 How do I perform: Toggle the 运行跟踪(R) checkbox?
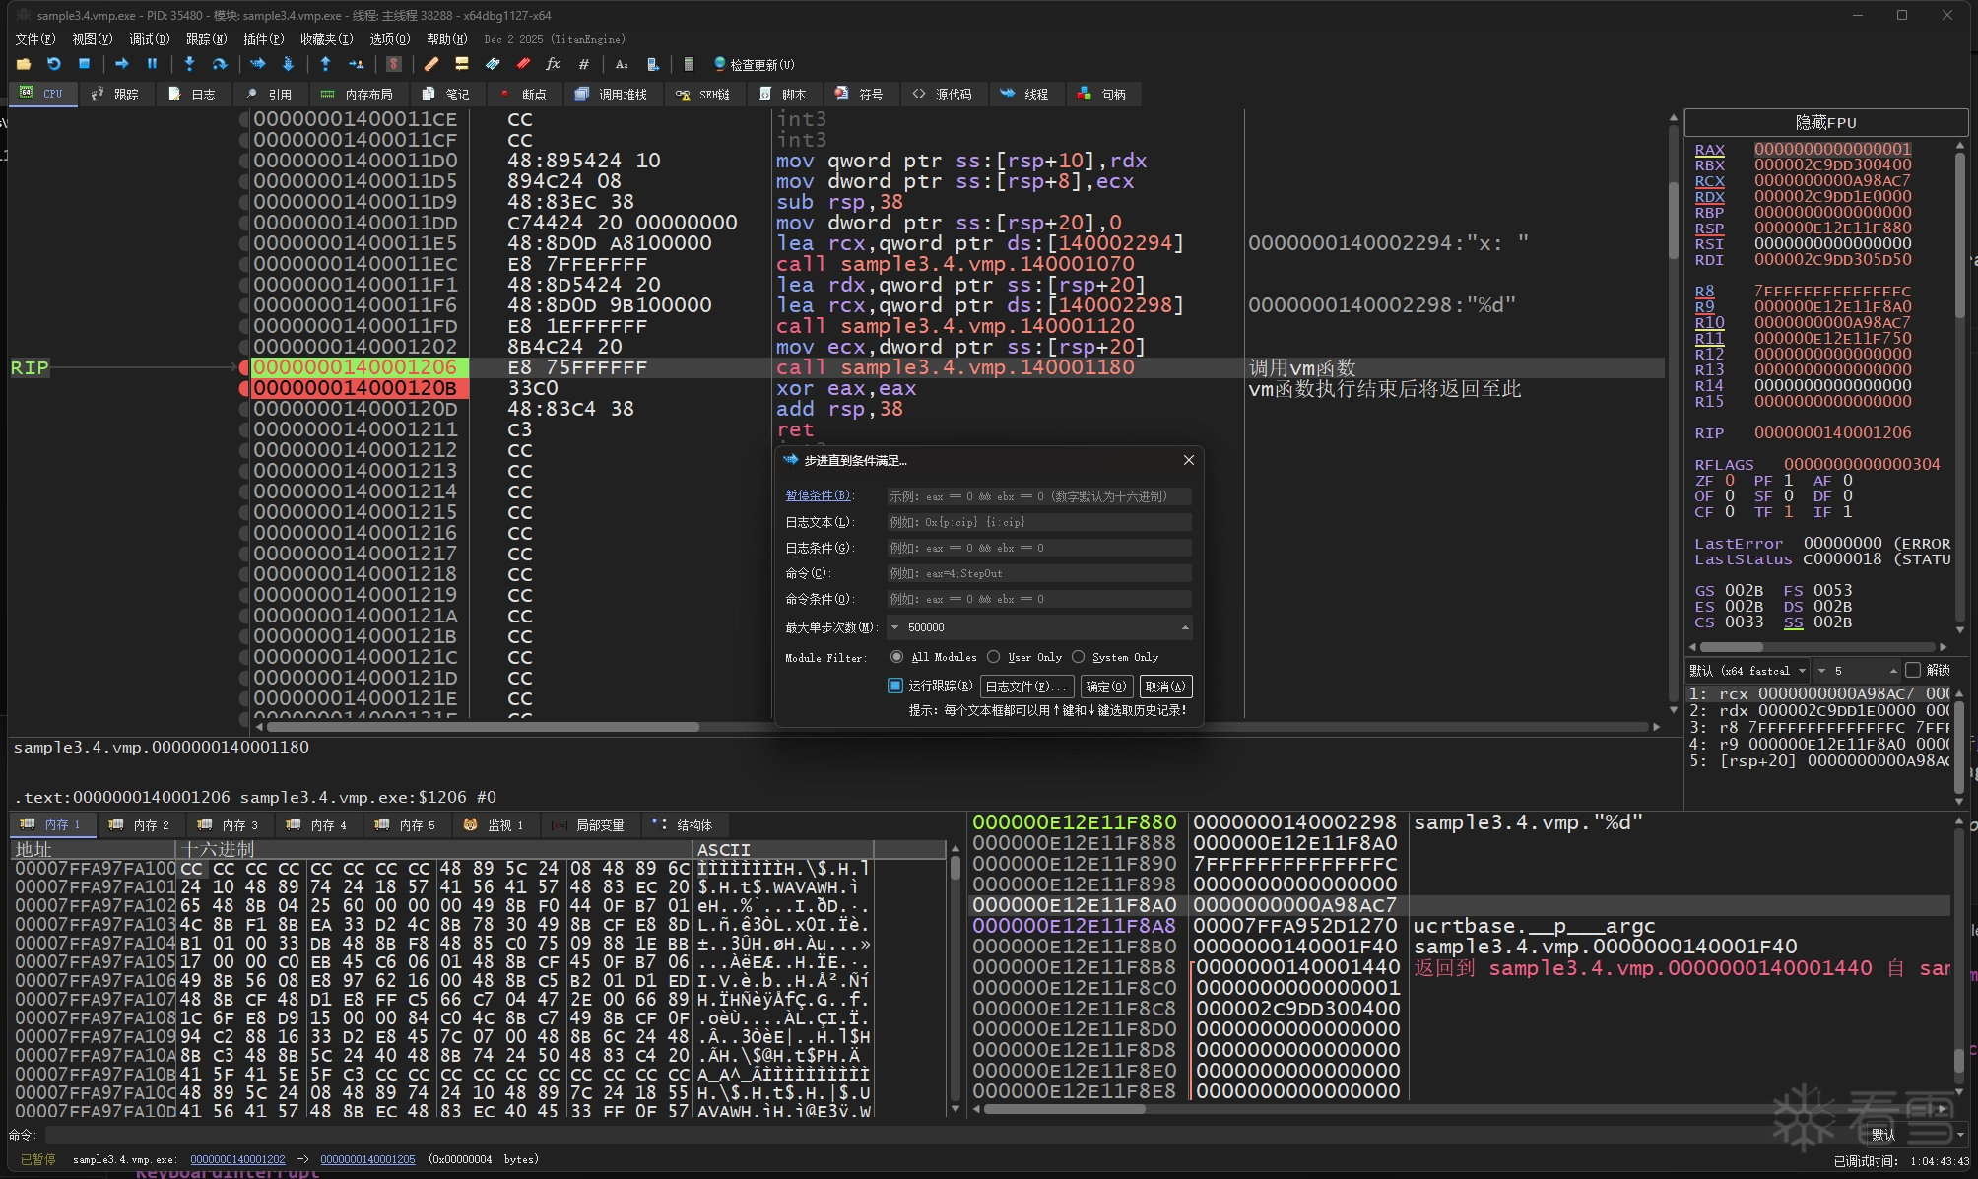tap(895, 686)
